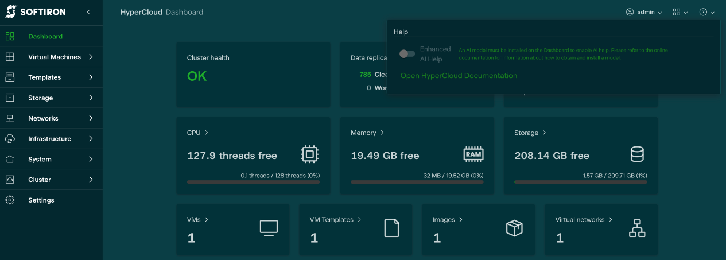Click the VM Templates document icon
Screen dimensions: 726x260
391,228
